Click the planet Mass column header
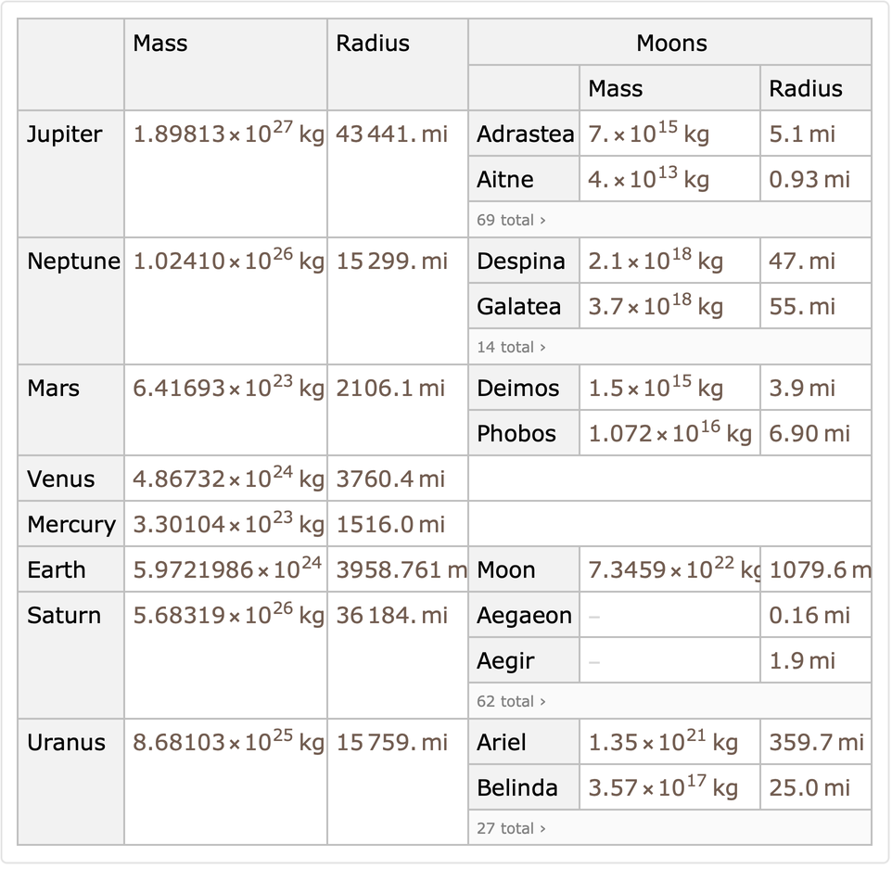Viewport: 892px width, 894px height. tap(160, 44)
